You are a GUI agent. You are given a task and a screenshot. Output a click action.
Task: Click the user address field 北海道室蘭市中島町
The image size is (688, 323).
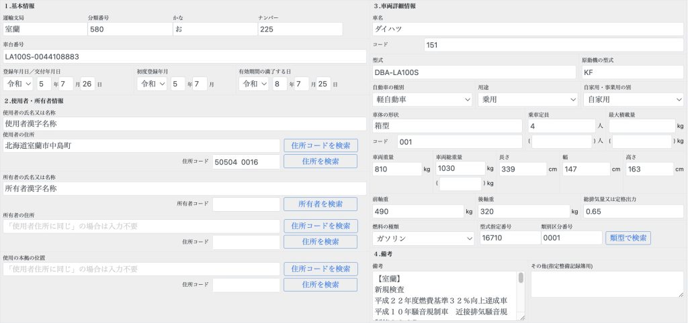[141, 145]
